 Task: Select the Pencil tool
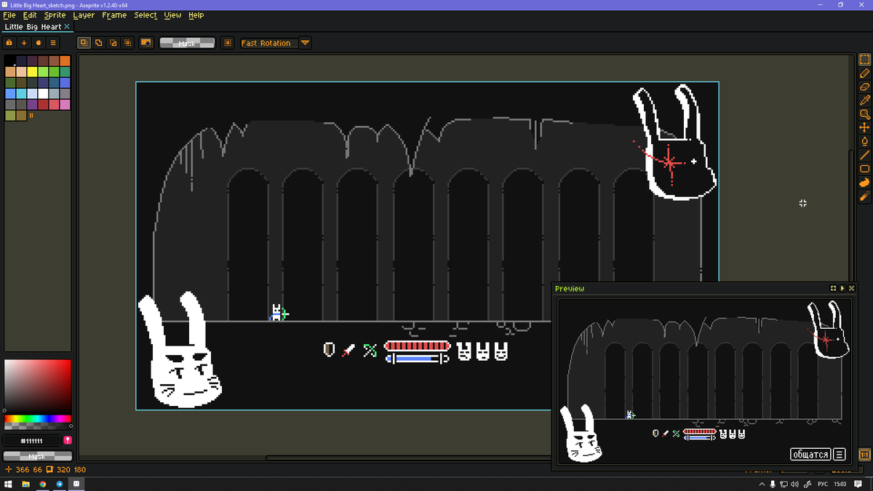tap(865, 73)
